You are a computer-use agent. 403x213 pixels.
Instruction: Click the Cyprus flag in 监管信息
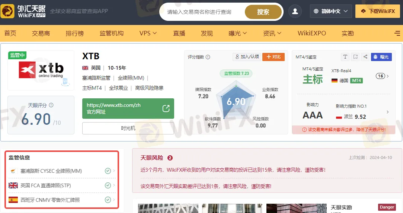[13, 171]
